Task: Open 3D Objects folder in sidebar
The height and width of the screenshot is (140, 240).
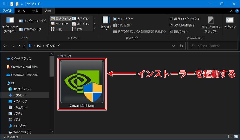Action: pos(20,89)
